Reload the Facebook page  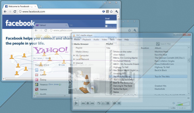coord(15,12)
